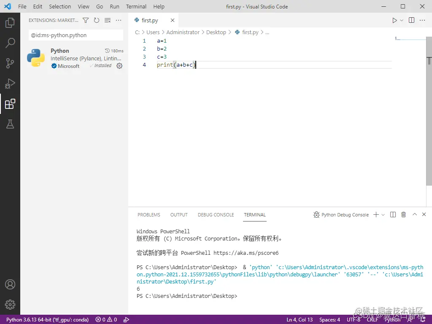432x324 pixels.
Task: Open the Manage gear in activity bar
Action: click(10, 305)
